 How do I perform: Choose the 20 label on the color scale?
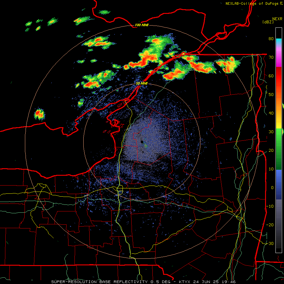(x=271, y=151)
